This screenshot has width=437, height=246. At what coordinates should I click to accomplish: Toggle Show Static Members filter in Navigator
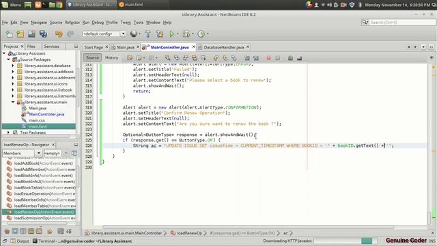tap(23, 231)
